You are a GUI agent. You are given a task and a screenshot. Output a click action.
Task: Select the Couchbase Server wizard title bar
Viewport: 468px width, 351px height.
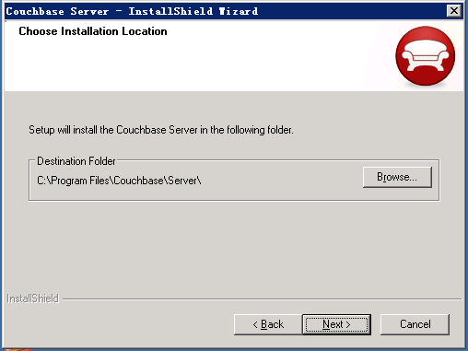click(x=234, y=11)
